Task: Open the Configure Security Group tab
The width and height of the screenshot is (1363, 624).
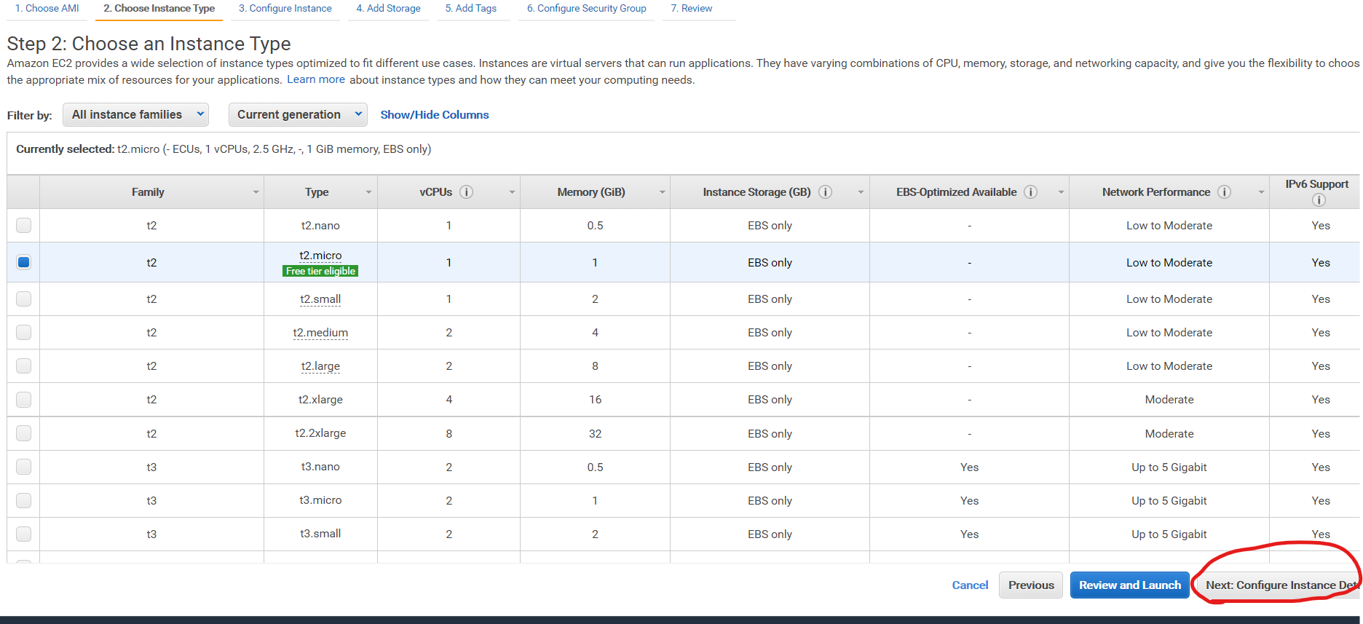Action: click(x=587, y=9)
